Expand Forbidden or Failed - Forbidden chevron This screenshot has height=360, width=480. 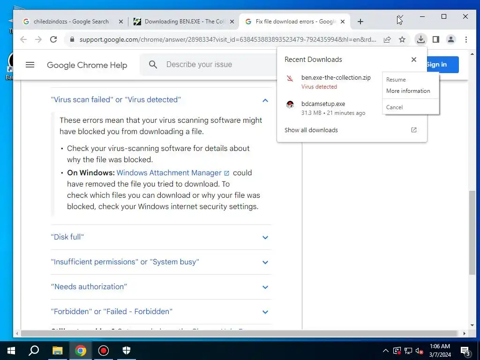[265, 312]
